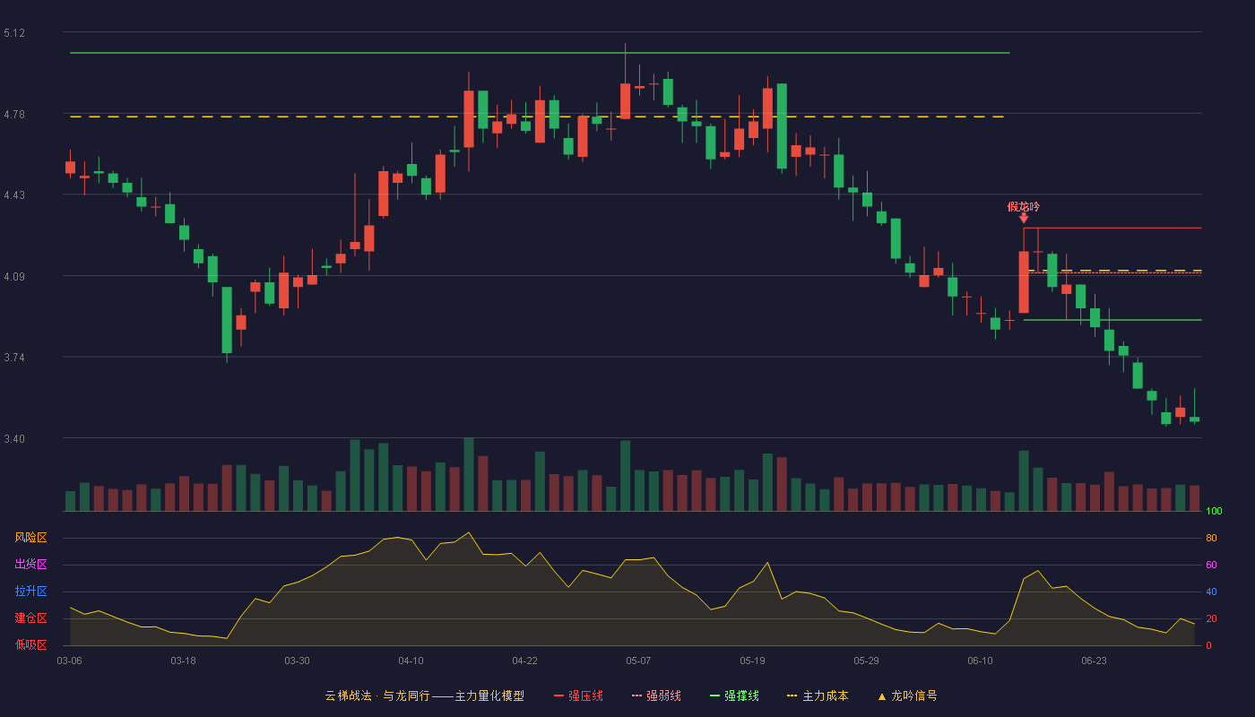Select the 05-19 date label
The height and width of the screenshot is (717, 1255).
coord(752,661)
